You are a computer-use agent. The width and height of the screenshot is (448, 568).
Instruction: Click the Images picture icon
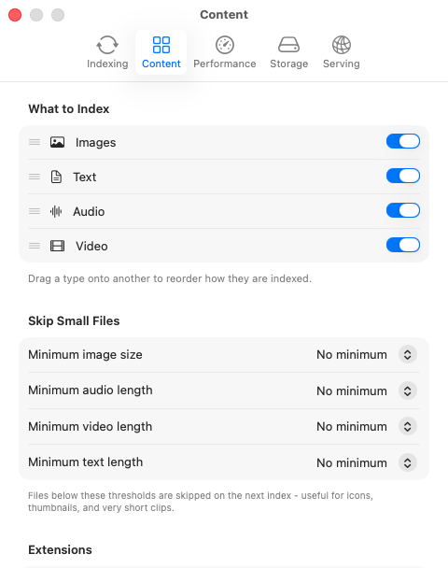click(57, 142)
